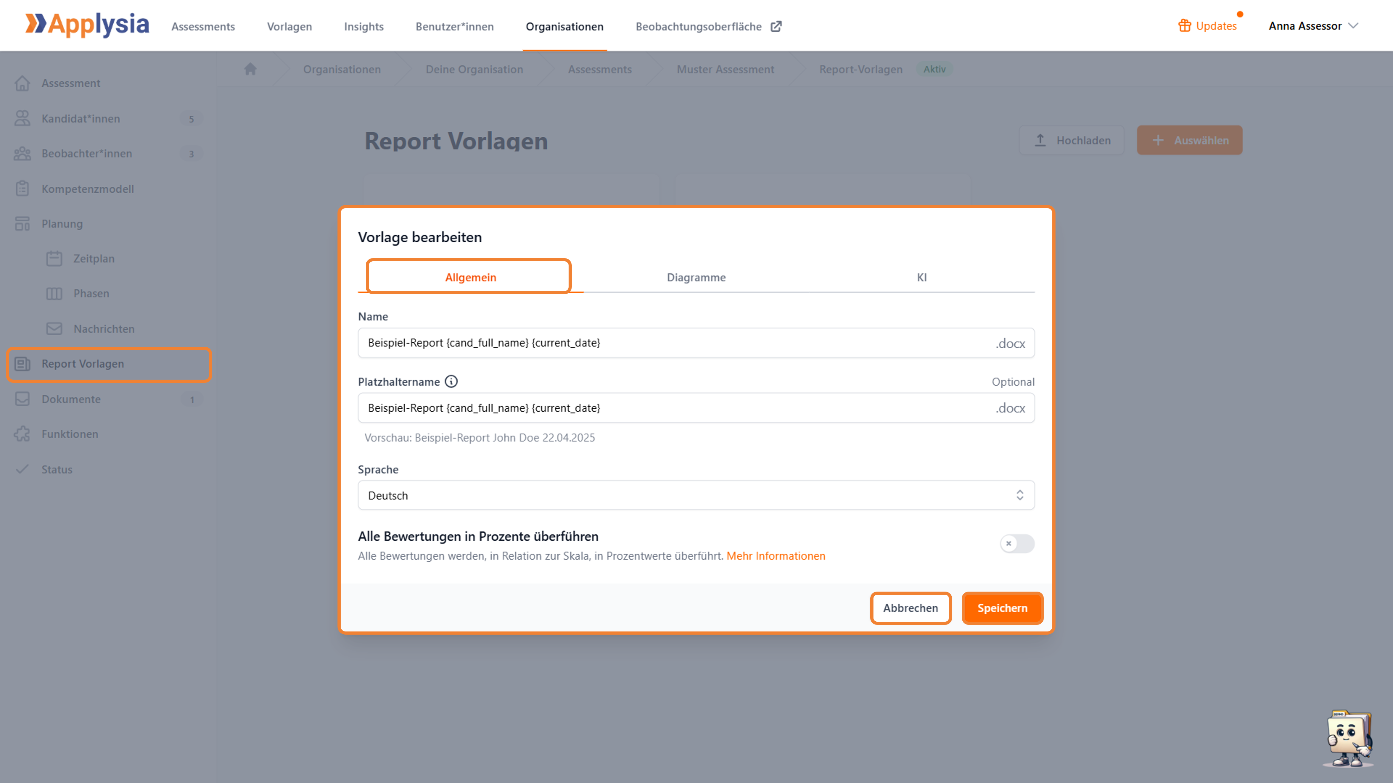Click the plus icon on Auswählen
Viewport: 1393px width, 783px height.
tap(1158, 140)
